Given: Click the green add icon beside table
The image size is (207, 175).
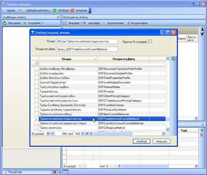Looking at the screenshot, I should pos(173,59).
